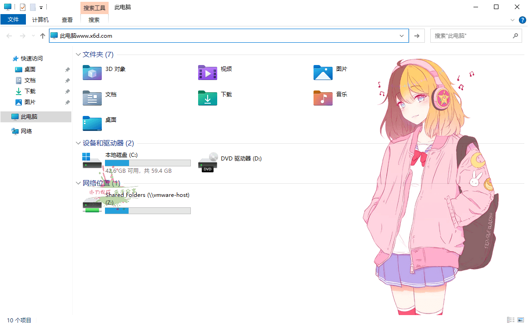
Task: Click 桌面 under 快速访问 in sidebar
Action: [x=30, y=70]
